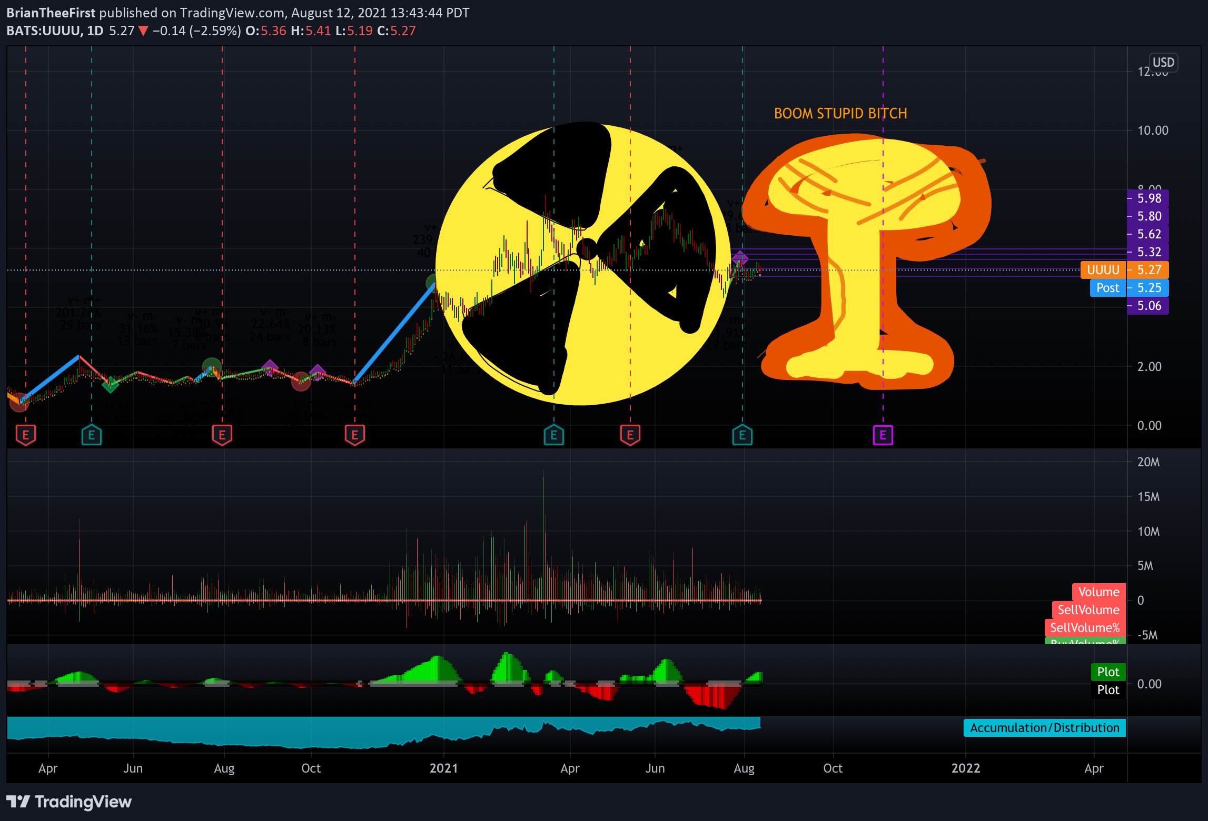Click the 2.00 price scale value
This screenshot has height=821, width=1208.
coord(1150,366)
